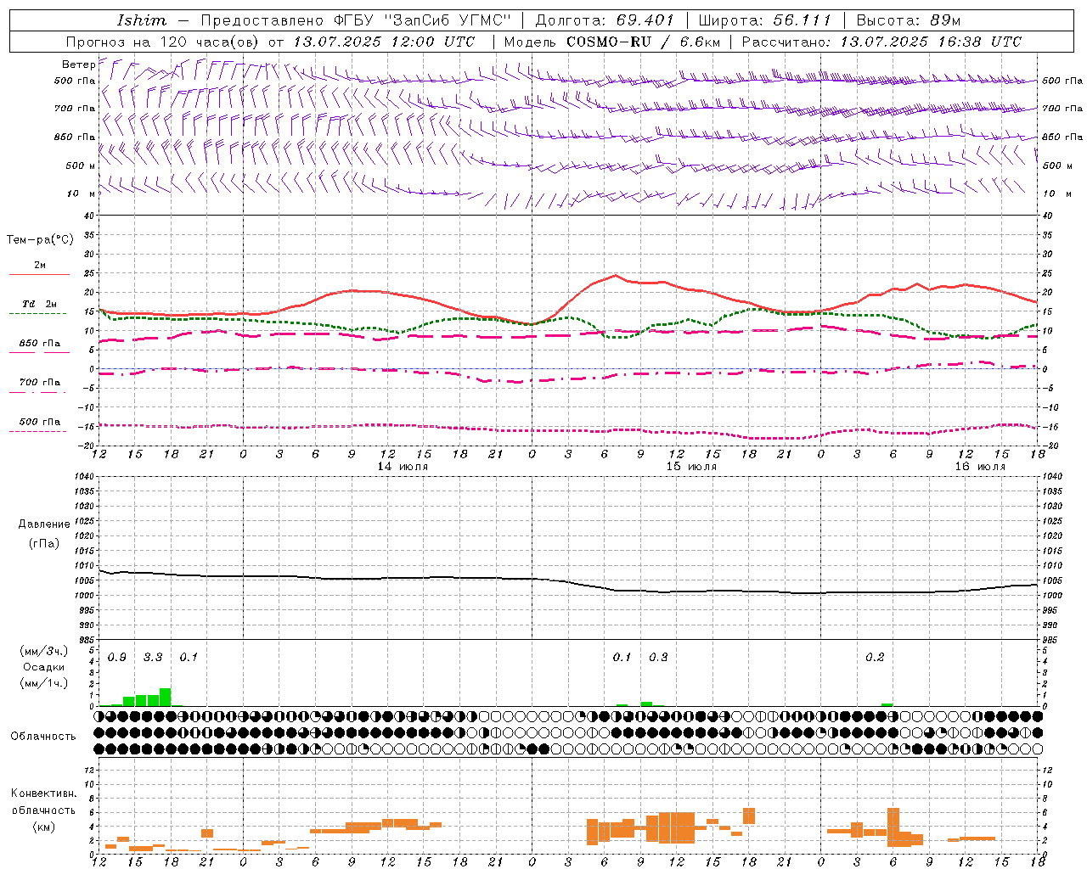The height and width of the screenshot is (869, 1087).
Task: Click the station name Ishim in header
Action: point(142,20)
